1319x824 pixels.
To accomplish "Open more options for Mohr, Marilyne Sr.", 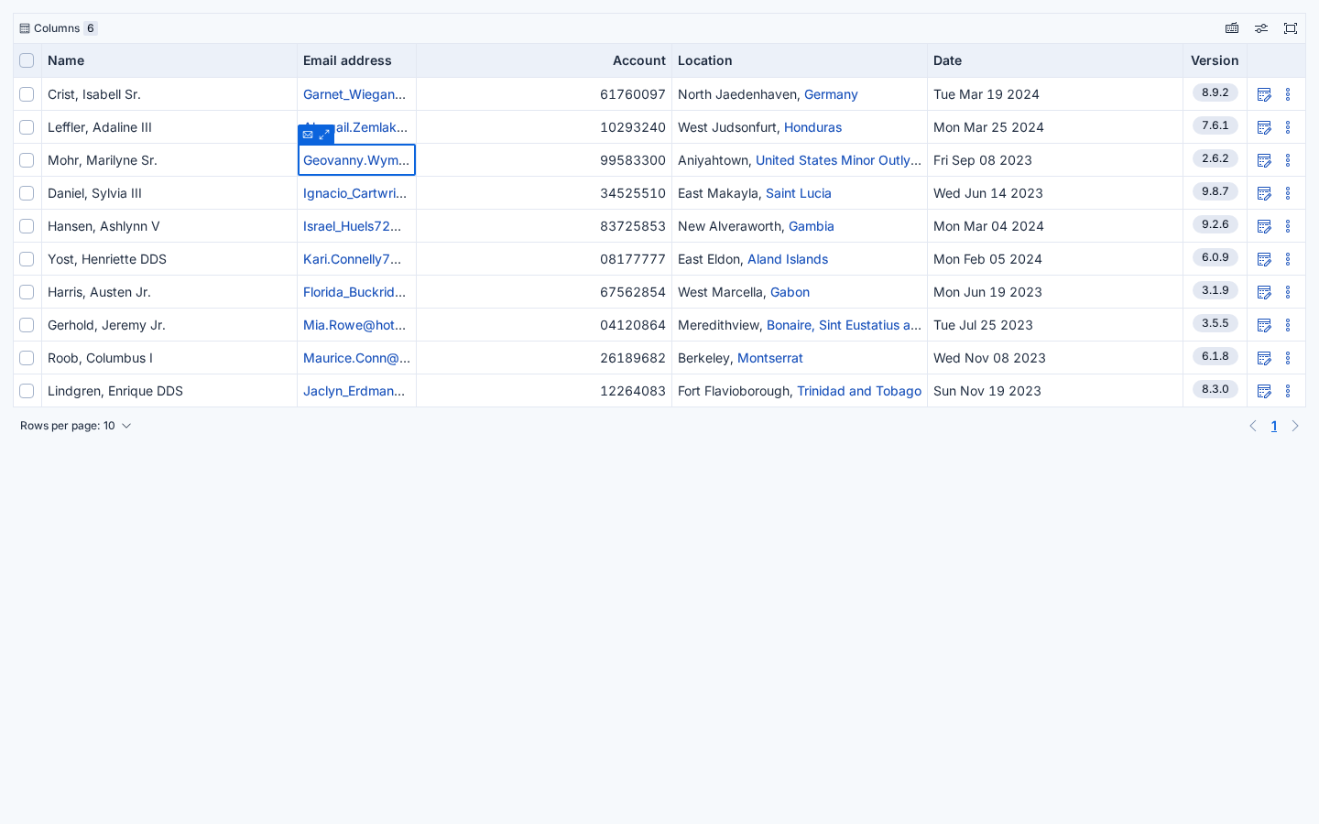I will pos(1288,160).
